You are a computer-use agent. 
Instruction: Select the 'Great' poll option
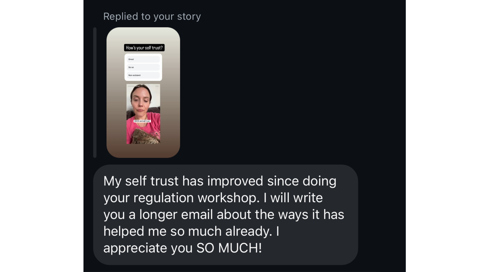[143, 59]
